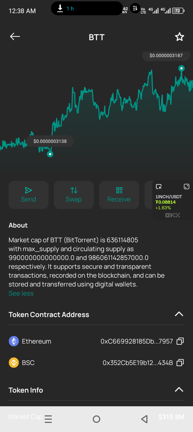Tap the floating widget's top-left shrink icon
The width and height of the screenshot is (193, 432).
pyautogui.click(x=159, y=187)
